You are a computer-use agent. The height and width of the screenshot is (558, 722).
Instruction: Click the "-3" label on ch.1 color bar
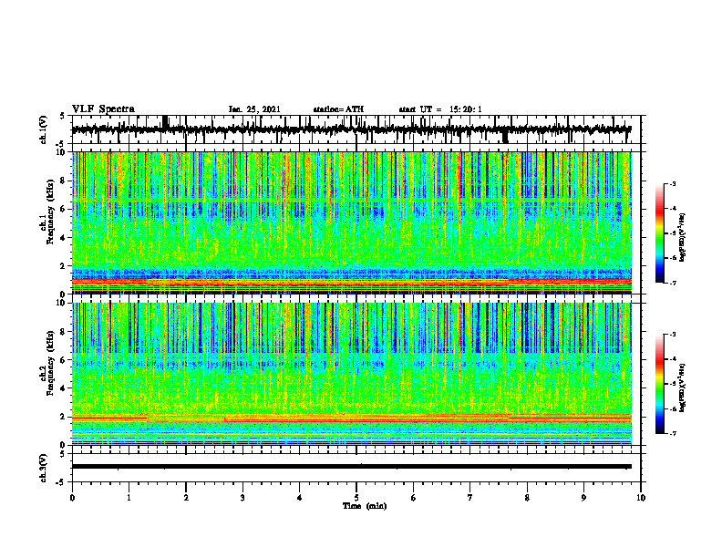tap(672, 183)
